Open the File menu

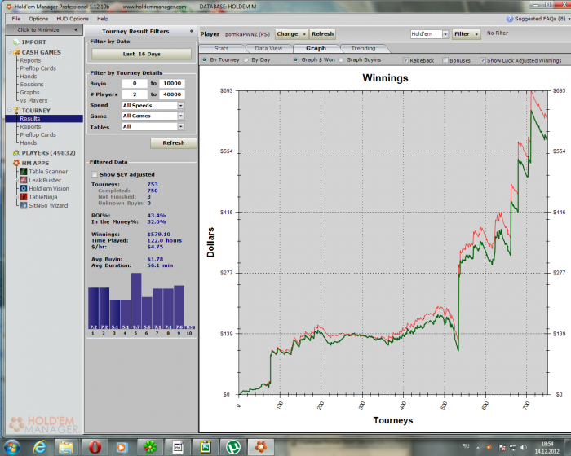(x=16, y=19)
